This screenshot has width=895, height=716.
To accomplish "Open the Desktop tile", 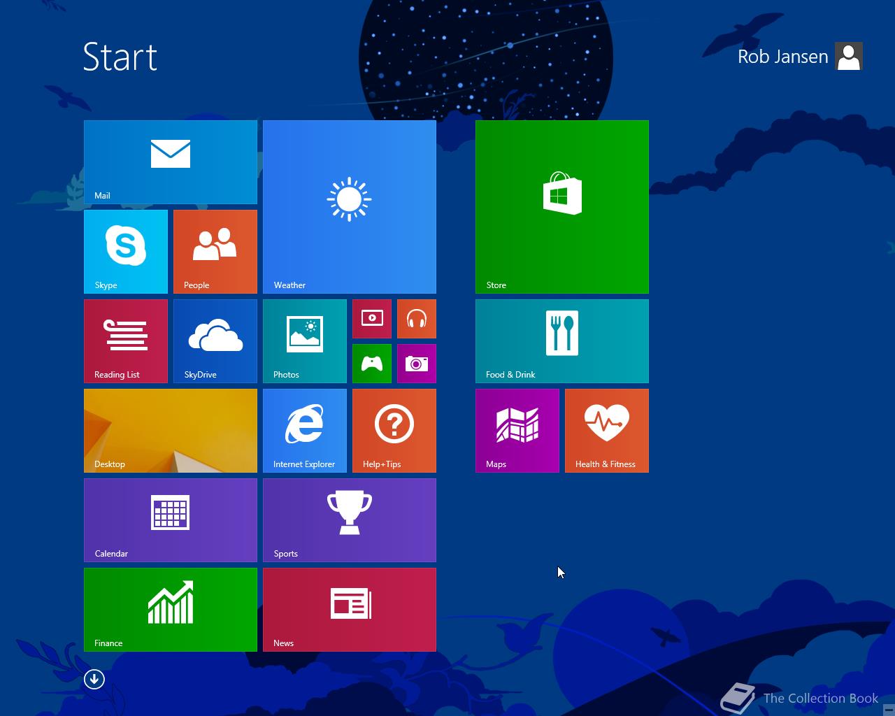I will [x=171, y=431].
